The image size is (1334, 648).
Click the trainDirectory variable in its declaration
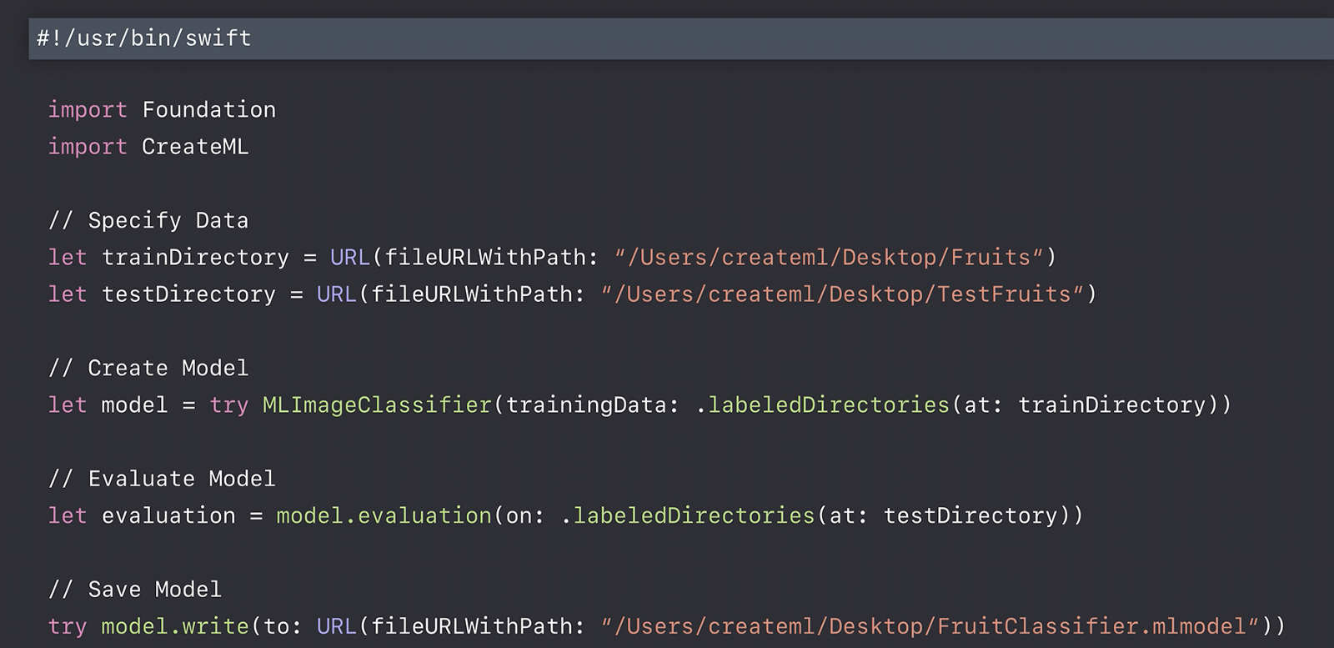(x=195, y=257)
